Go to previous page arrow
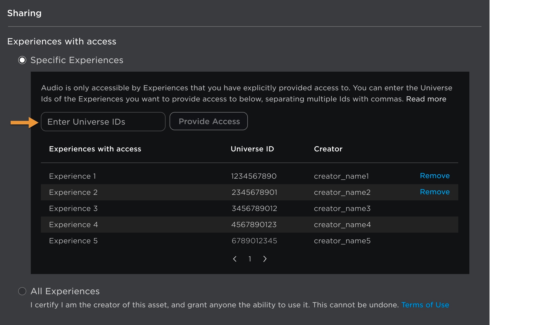The height and width of the screenshot is (325, 539). tap(235, 259)
